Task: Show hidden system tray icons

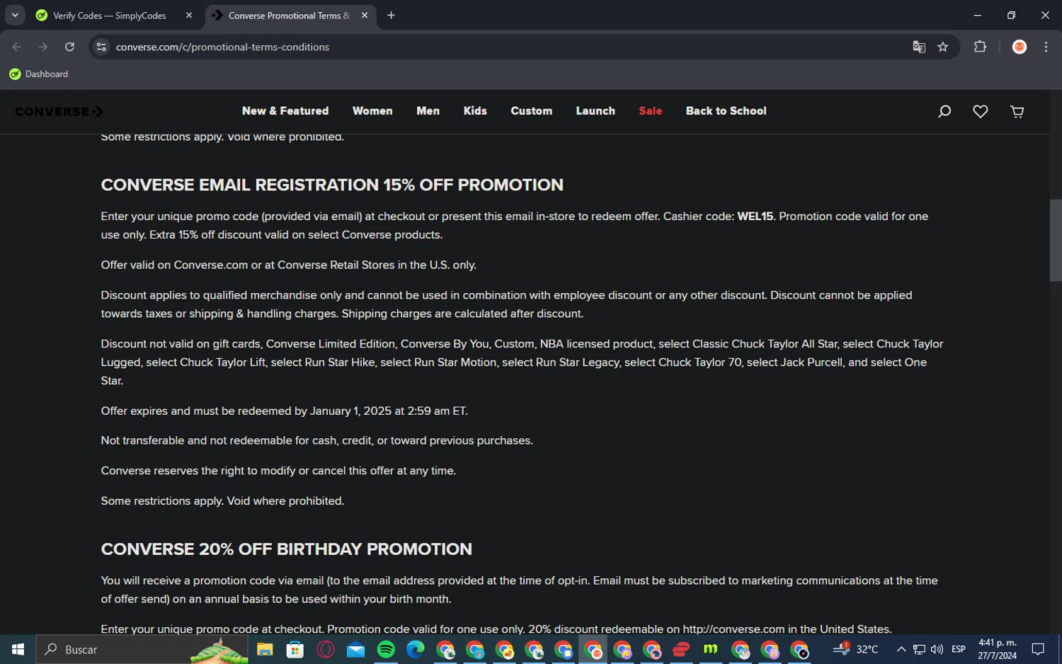Action: point(901,649)
